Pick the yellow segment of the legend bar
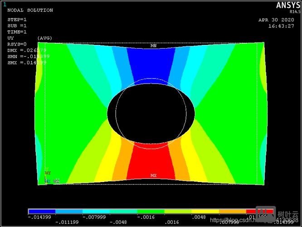 205,212
